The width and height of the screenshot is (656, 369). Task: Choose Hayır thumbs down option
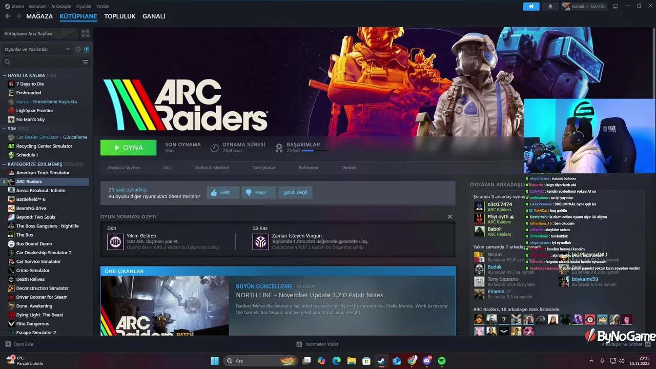click(x=259, y=192)
